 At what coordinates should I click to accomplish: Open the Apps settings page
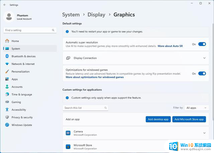pos(30,79)
